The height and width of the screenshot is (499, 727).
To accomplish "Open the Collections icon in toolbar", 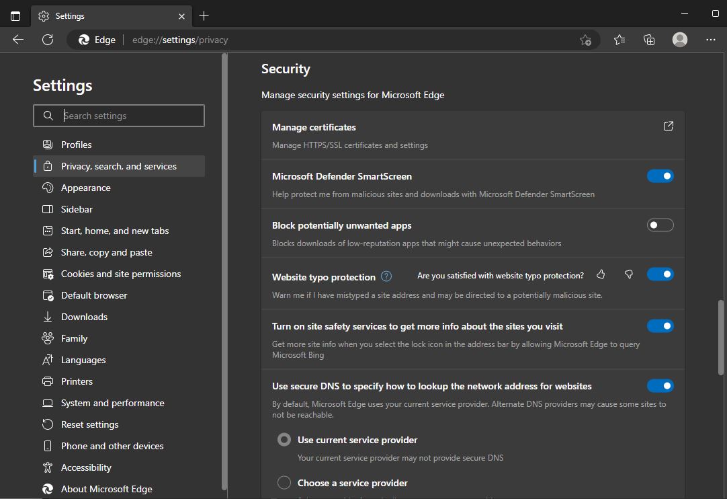I will pos(649,40).
